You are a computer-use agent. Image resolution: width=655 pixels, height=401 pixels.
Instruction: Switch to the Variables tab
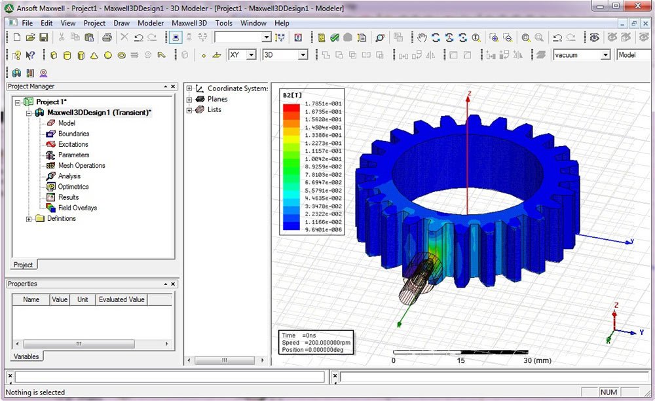tap(26, 356)
